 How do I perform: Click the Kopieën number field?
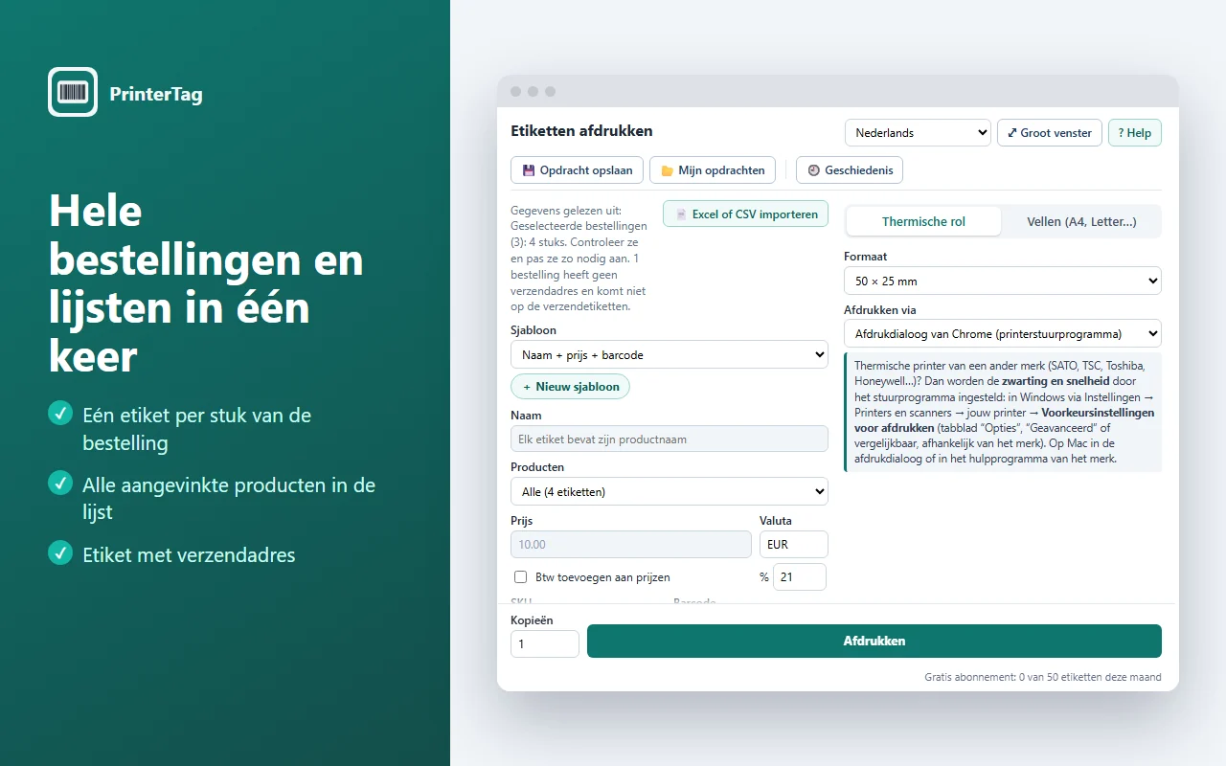coord(545,643)
